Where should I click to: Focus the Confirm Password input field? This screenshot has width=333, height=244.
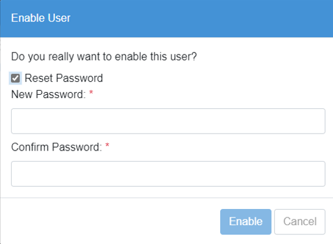tap(168, 174)
